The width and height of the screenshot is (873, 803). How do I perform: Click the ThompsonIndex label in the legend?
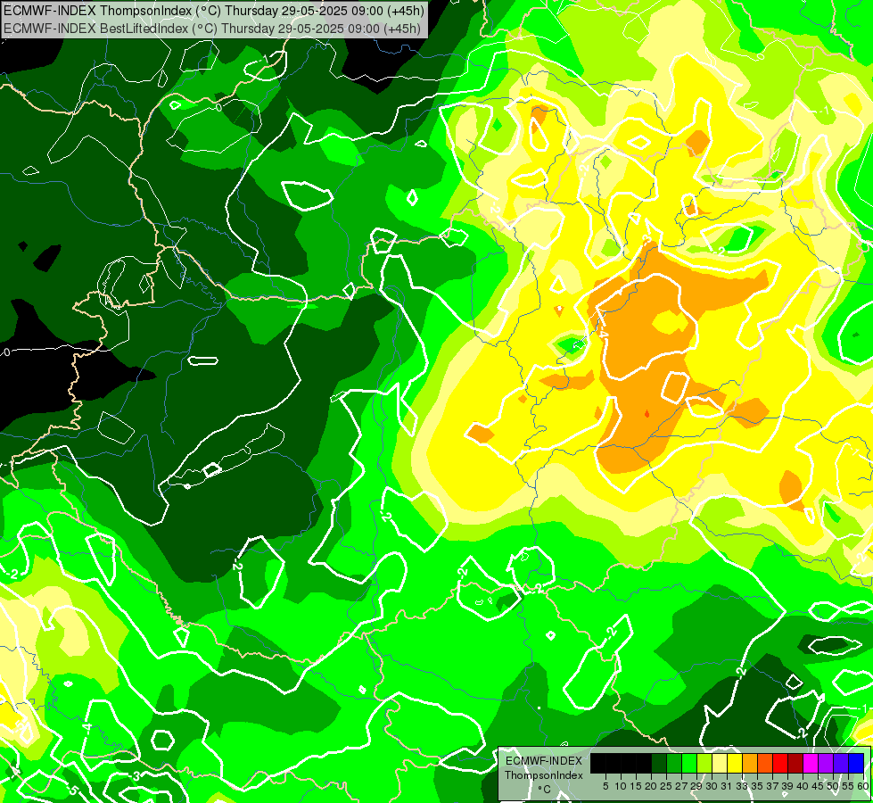[543, 775]
